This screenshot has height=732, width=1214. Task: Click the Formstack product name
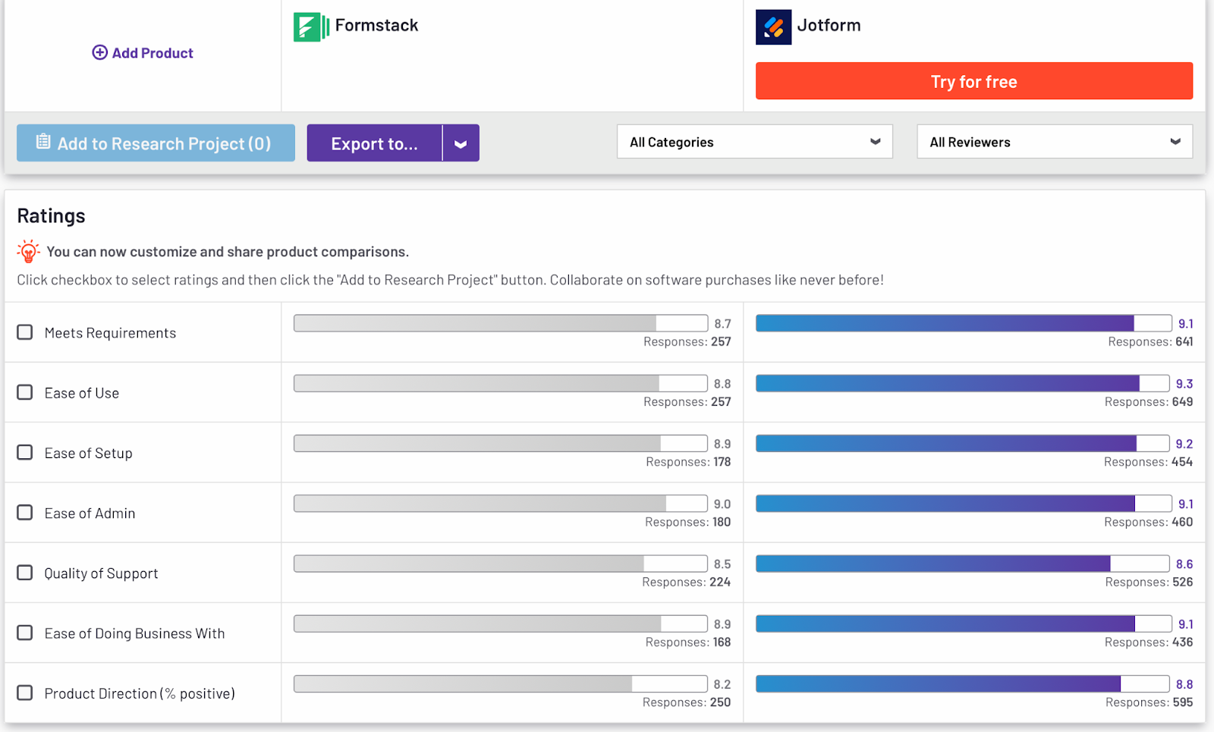point(376,26)
